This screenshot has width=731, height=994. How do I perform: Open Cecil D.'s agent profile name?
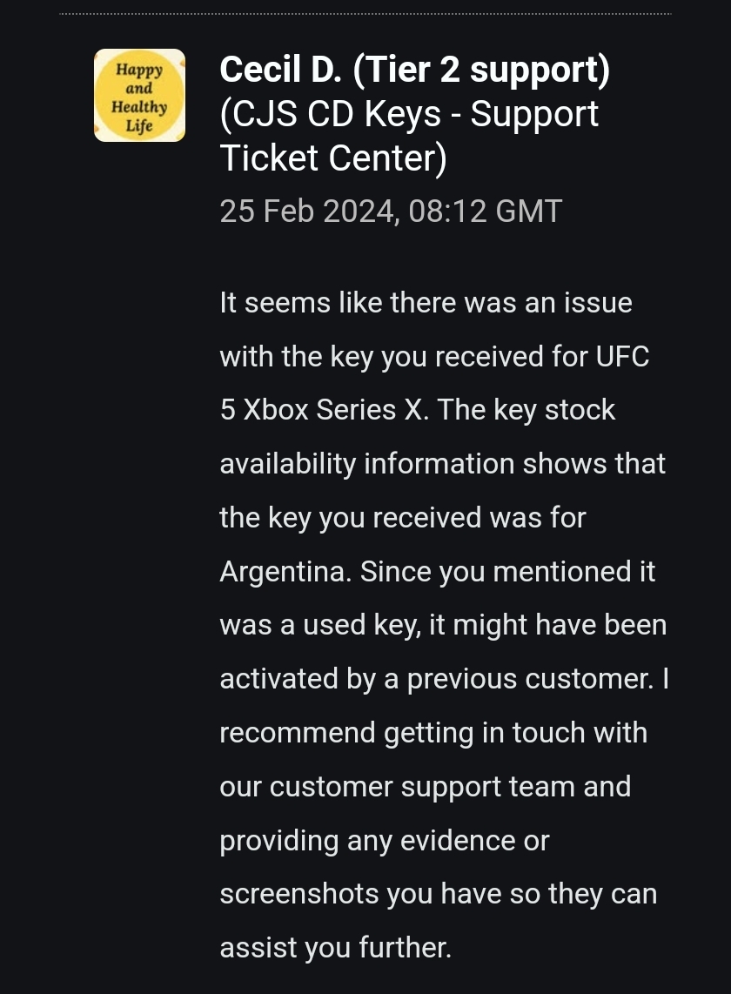coord(281,71)
